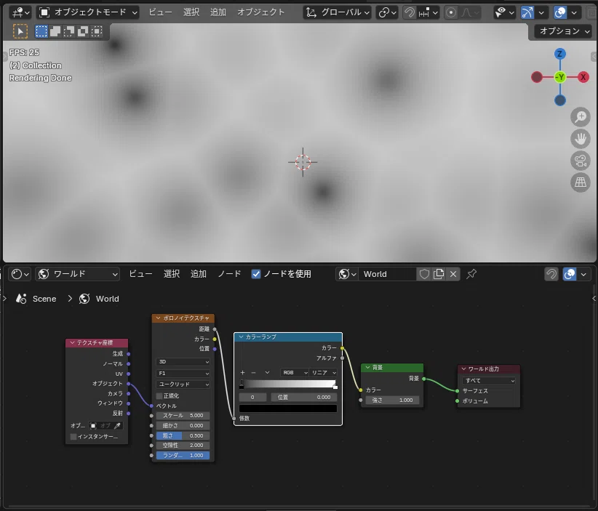Choose the intersect selection mode icon
598x511 pixels.
97,31
